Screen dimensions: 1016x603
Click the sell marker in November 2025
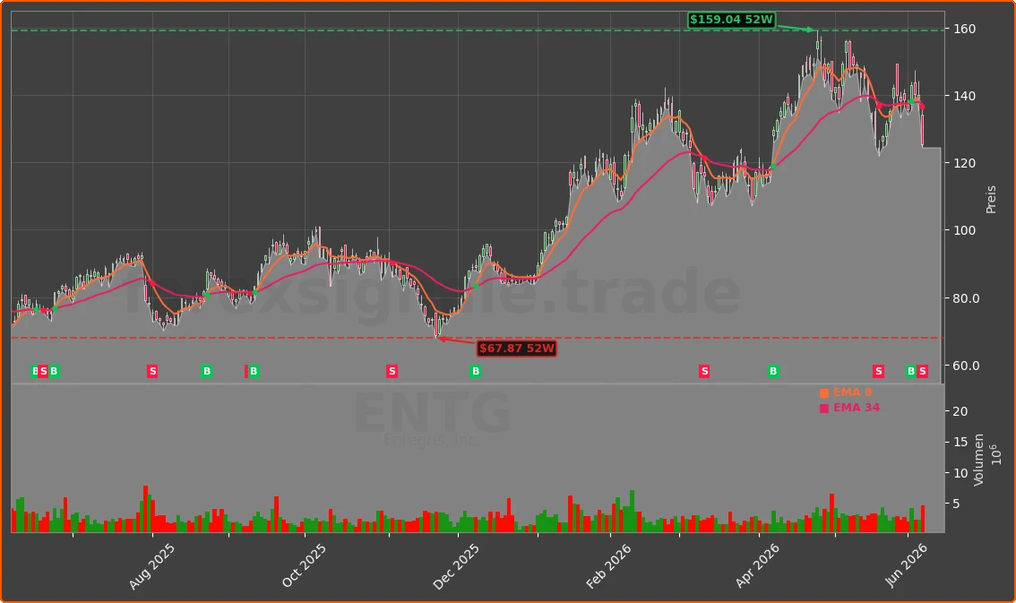pyautogui.click(x=392, y=371)
